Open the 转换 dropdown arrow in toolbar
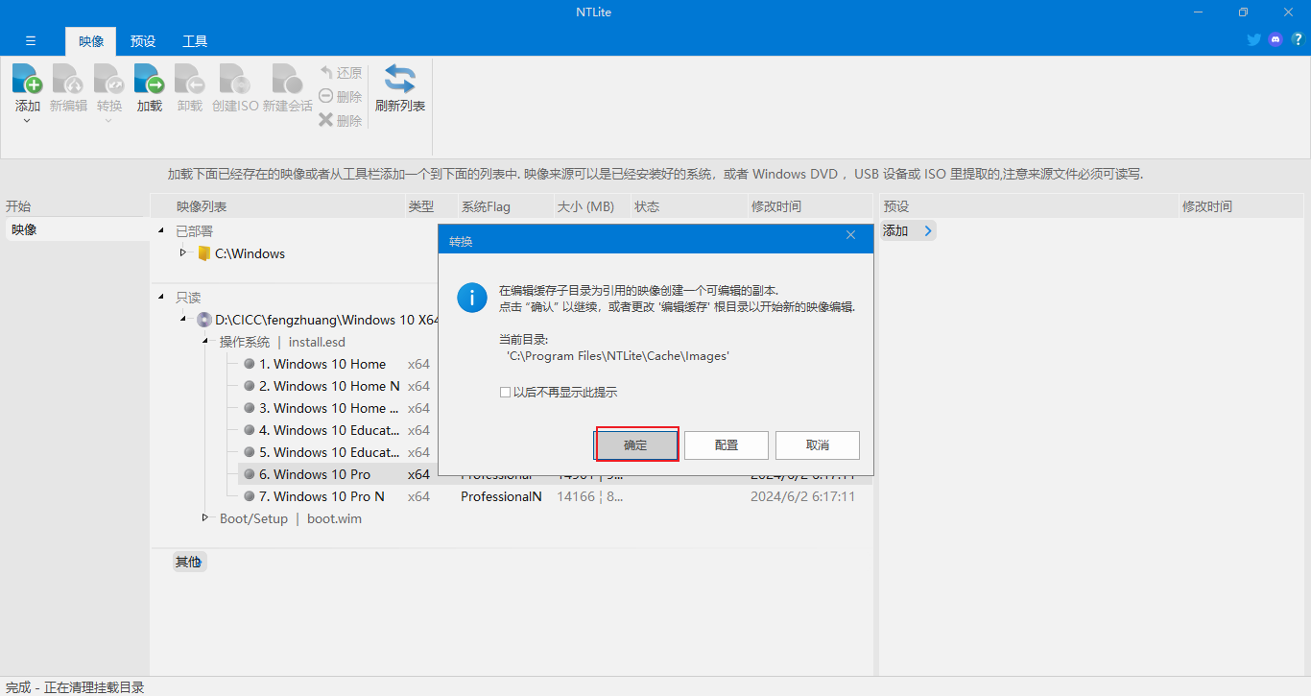 108,121
